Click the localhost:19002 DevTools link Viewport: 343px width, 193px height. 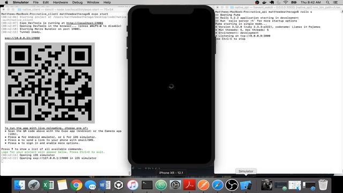(x=85, y=23)
